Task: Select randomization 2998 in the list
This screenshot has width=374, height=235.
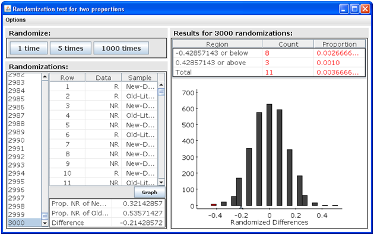Action: (24, 206)
